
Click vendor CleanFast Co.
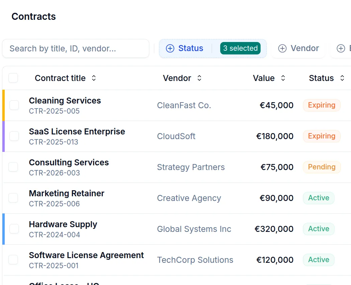point(184,105)
